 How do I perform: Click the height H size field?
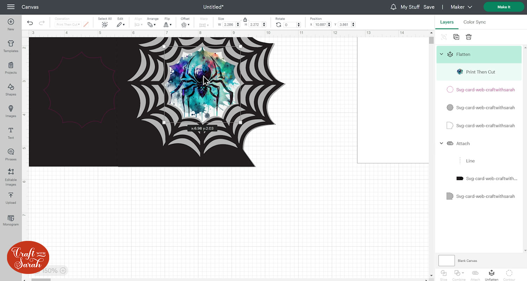(x=255, y=25)
